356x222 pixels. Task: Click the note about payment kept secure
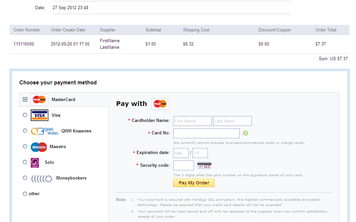coord(232,214)
